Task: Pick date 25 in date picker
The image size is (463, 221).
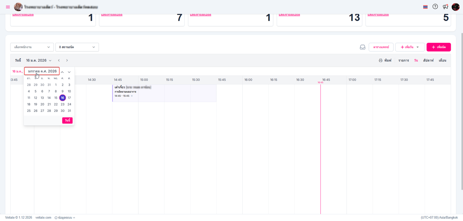Action: coord(29,111)
